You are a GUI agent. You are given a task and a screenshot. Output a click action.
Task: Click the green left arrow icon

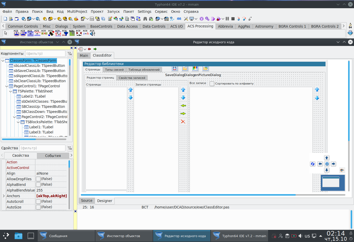(183, 106)
